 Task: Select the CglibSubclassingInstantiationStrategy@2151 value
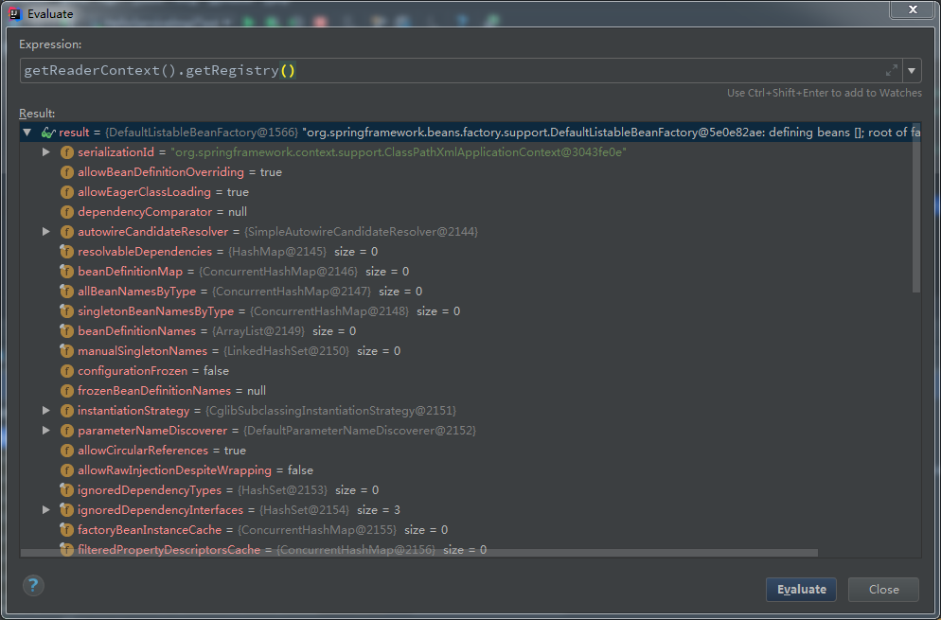330,411
